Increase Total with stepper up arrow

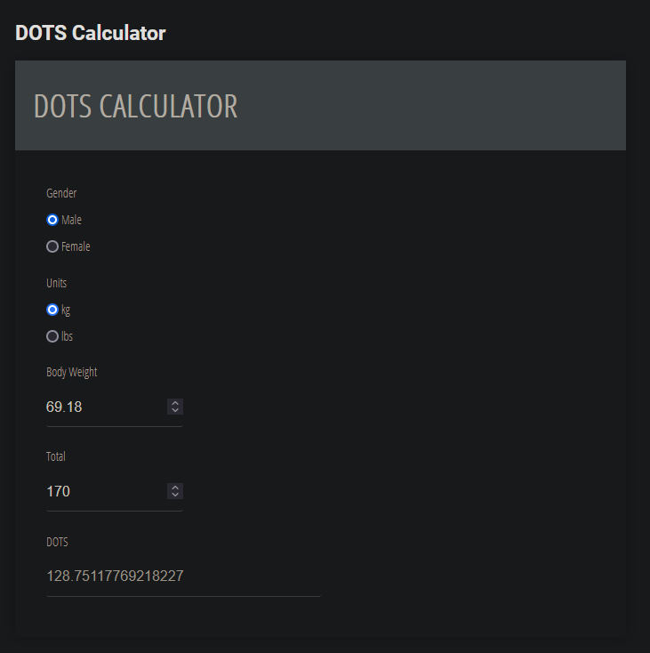tap(175, 488)
